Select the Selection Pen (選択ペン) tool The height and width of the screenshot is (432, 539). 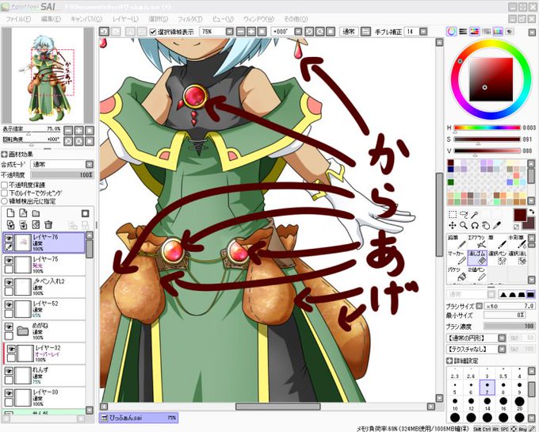[x=497, y=258]
